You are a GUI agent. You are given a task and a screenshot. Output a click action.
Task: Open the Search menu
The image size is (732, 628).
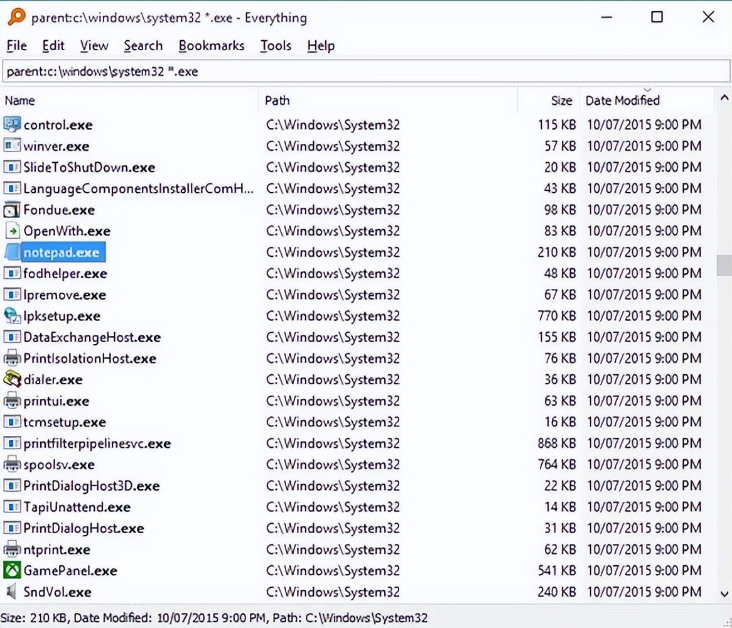[143, 45]
